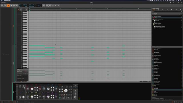Select All Device Locations in the browser
This screenshot has width=183, height=103.
[x=167, y=16]
